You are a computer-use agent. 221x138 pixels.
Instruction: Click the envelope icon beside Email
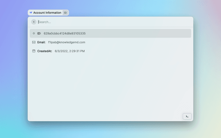(x=33, y=42)
